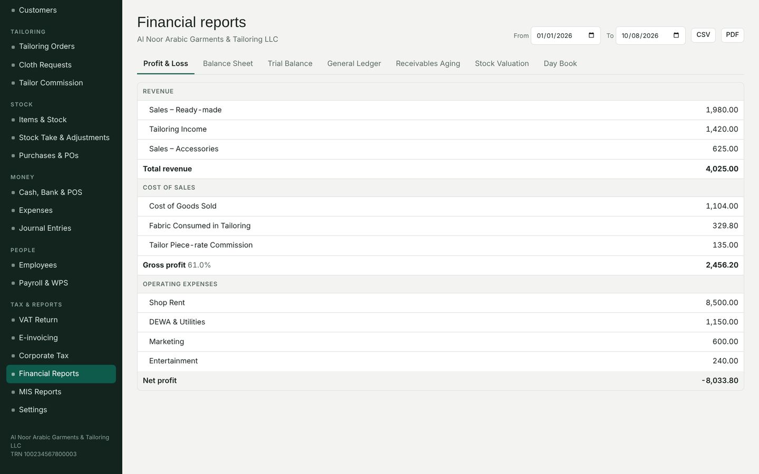
Task: Click the DEWA & Utilities row
Action: [x=441, y=322]
